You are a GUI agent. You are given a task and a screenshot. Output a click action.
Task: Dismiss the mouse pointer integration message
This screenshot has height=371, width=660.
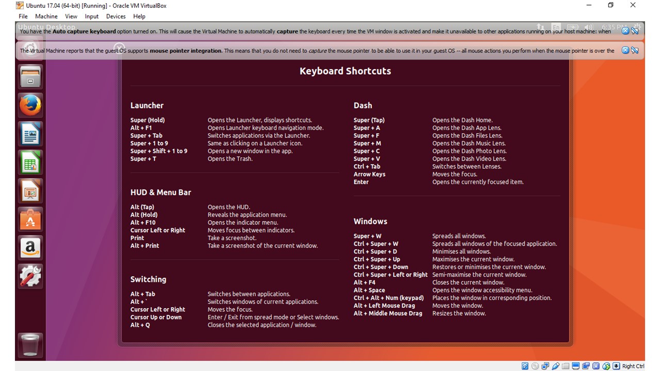(x=625, y=50)
